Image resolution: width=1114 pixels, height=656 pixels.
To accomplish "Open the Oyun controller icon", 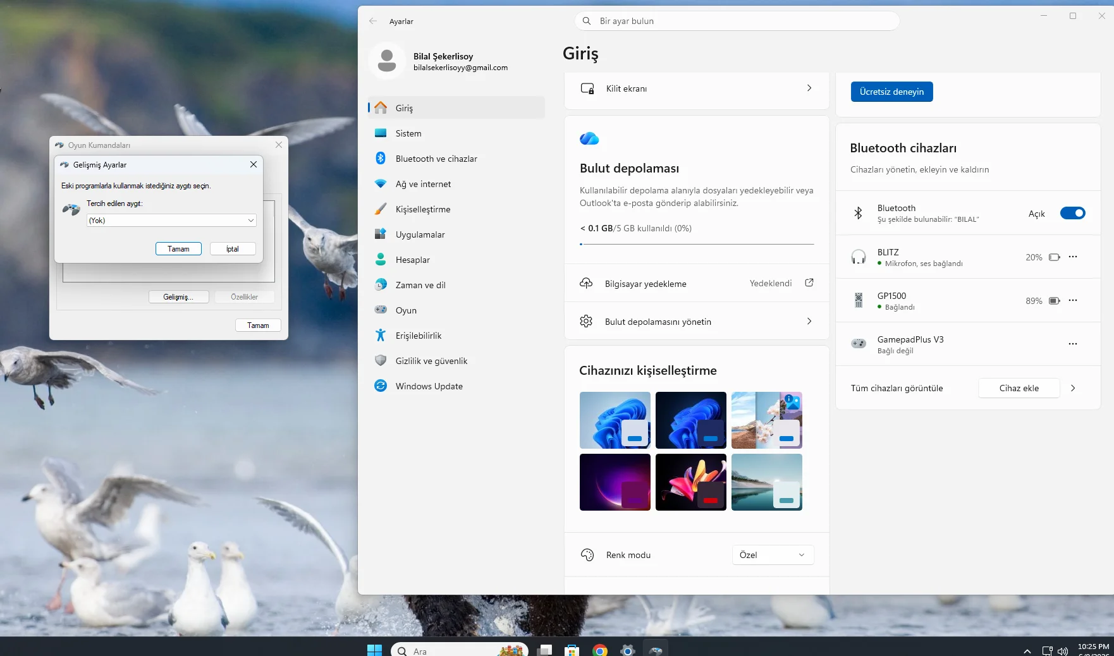I will click(381, 310).
